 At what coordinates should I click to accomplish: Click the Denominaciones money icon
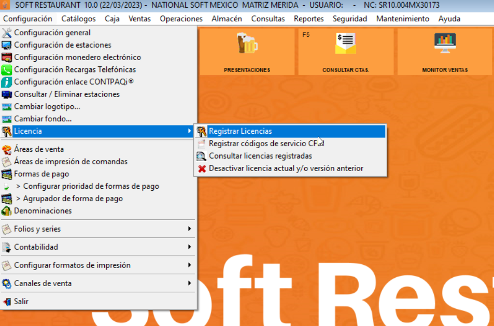click(x=7, y=211)
